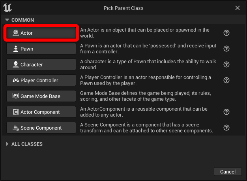The width and height of the screenshot is (247, 181).
Task: Click Scene Component question mark icon
Action: [x=226, y=128]
